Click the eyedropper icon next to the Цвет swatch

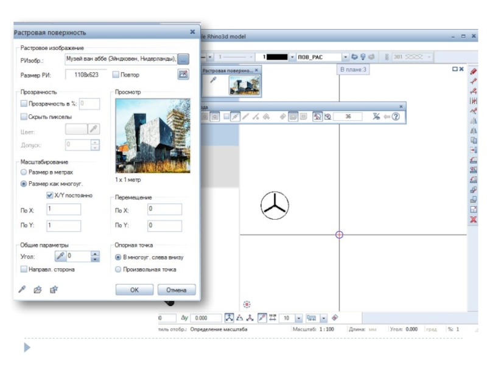coord(94,129)
